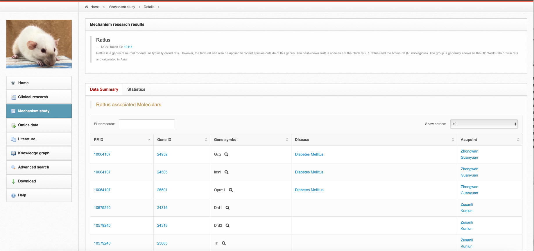Viewport: 534px width, 251px height.
Task: Click the rat thumbnail image
Action: (39, 44)
